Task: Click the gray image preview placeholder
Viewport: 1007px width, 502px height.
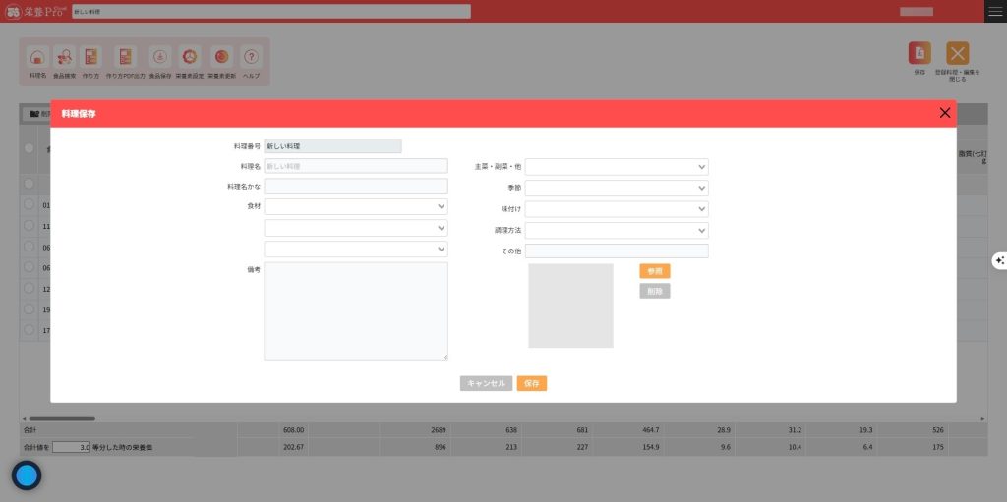Action: coord(570,306)
